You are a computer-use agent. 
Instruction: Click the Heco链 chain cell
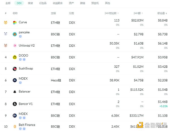(56, 80)
